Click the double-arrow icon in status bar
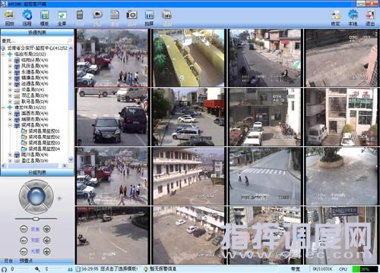 71,269
